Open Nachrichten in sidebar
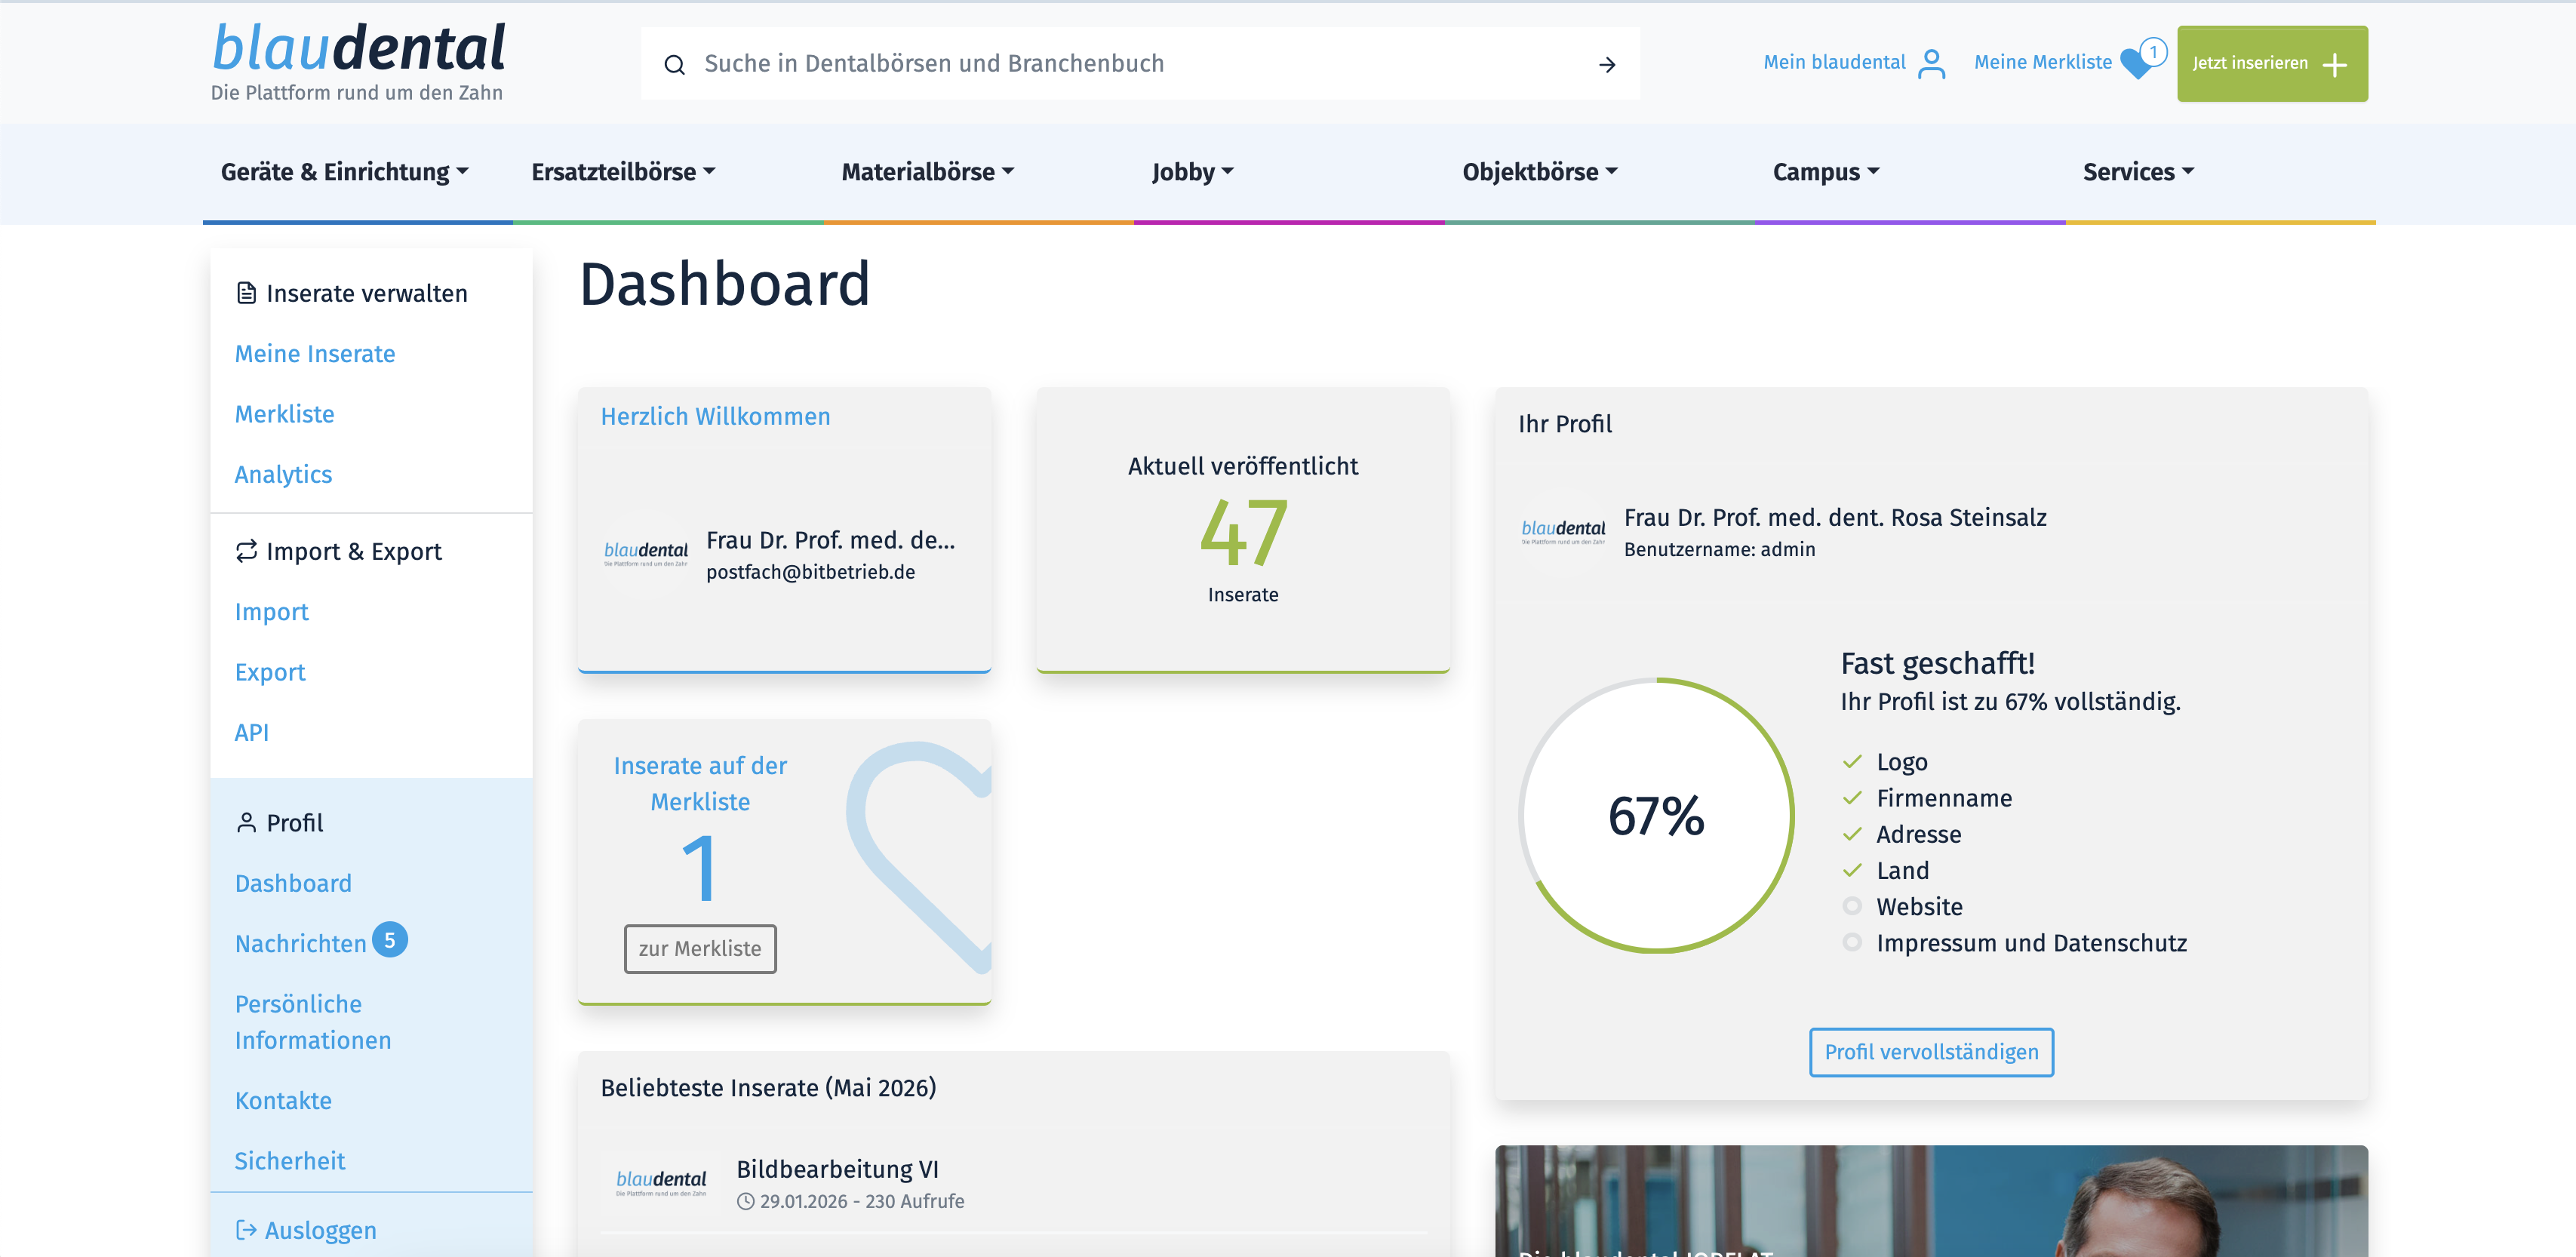This screenshot has height=1257, width=2576. coord(301,943)
